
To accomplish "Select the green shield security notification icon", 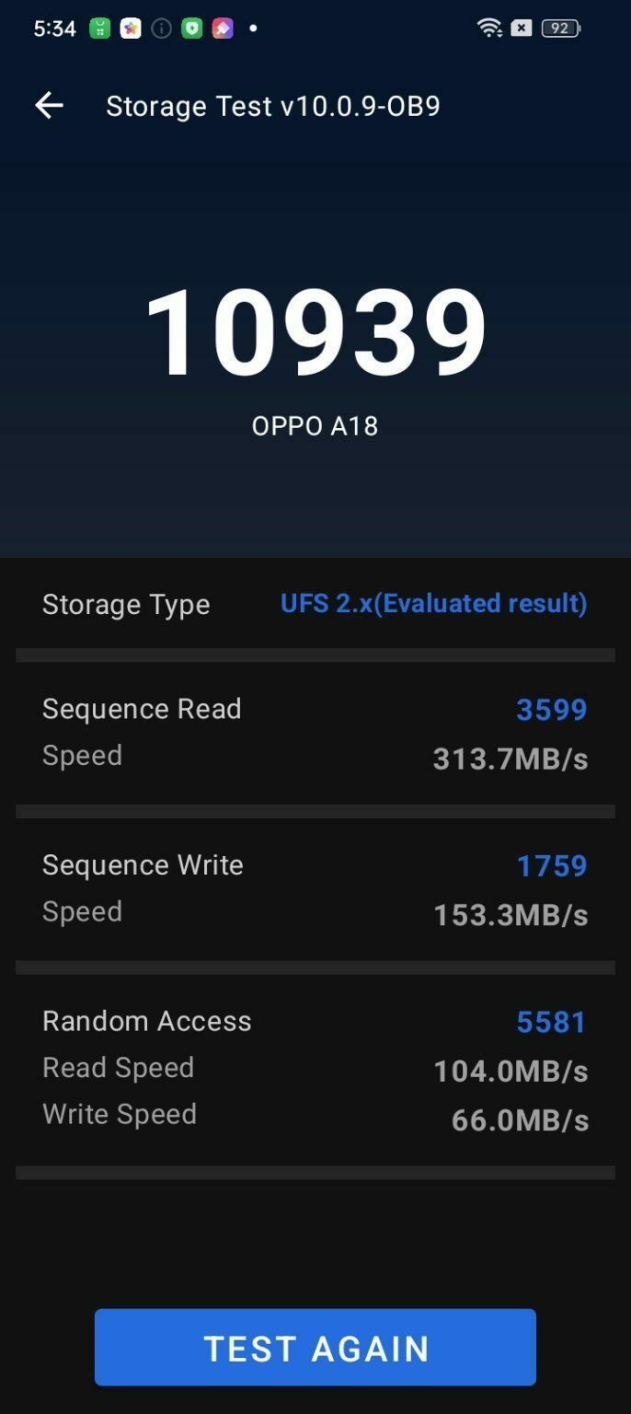I will (x=191, y=28).
